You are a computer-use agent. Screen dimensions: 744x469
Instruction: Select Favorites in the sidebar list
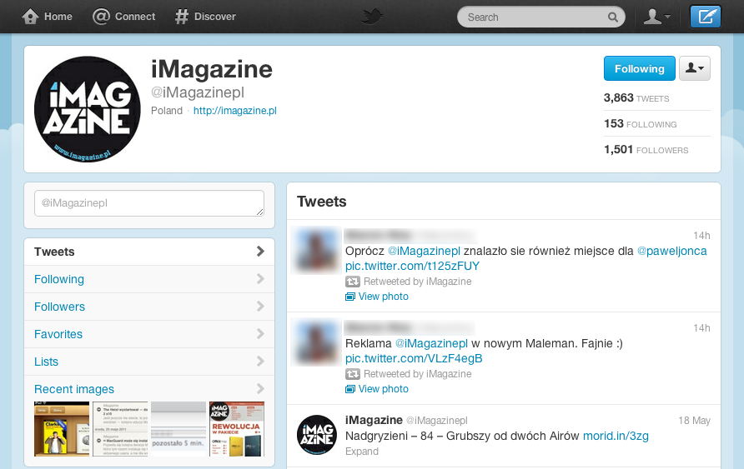149,334
